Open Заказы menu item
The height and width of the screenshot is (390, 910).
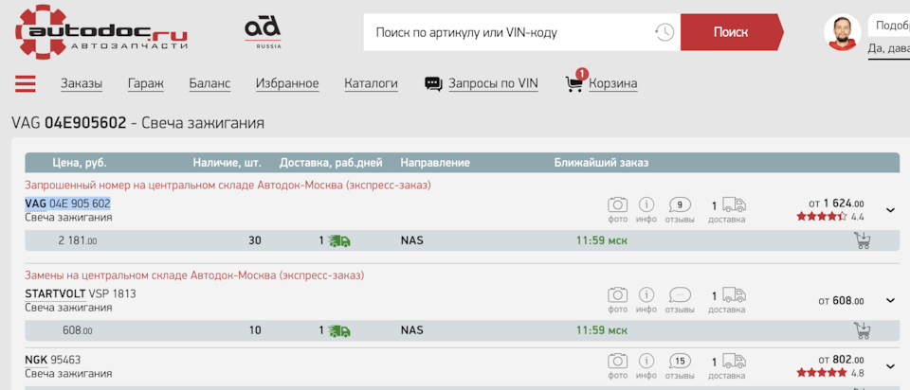[82, 83]
